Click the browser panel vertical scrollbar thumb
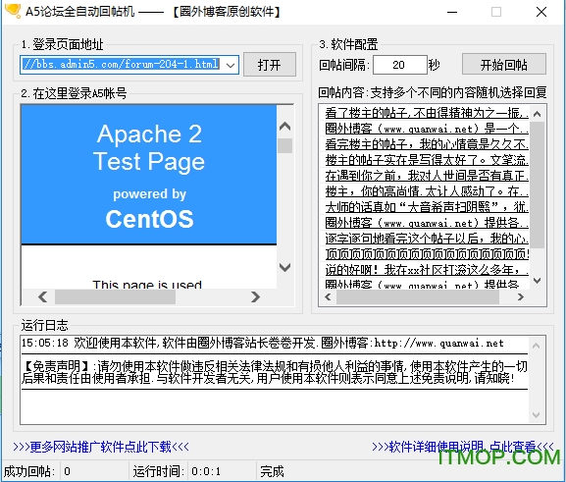566x482 pixels. pyautogui.click(x=285, y=146)
